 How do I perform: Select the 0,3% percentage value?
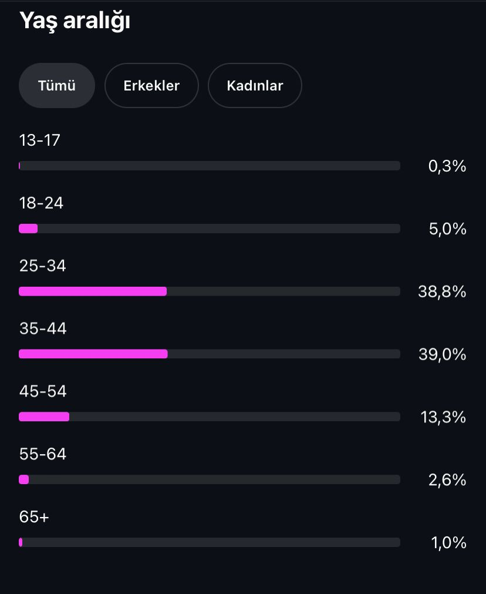pos(447,166)
